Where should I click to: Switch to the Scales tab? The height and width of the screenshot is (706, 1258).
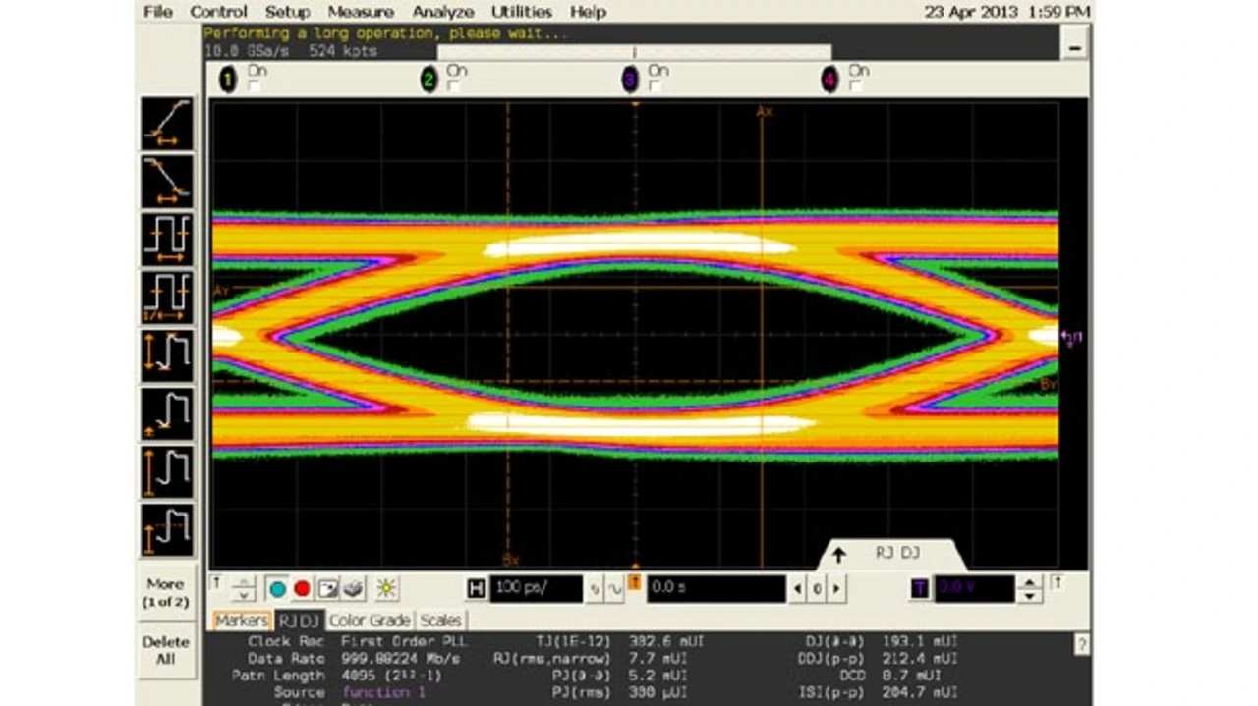(x=440, y=621)
